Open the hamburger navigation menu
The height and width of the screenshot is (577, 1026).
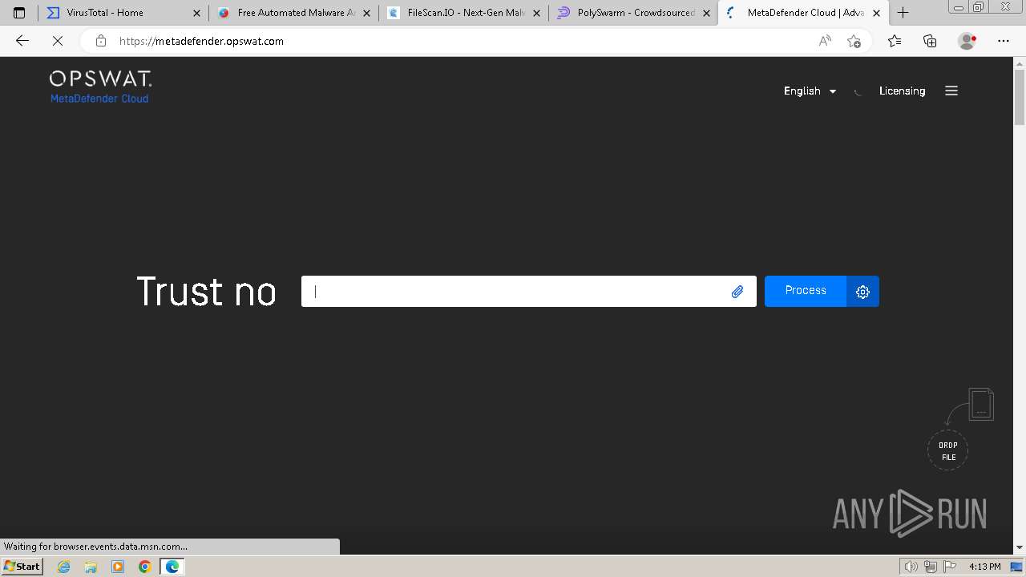click(951, 91)
